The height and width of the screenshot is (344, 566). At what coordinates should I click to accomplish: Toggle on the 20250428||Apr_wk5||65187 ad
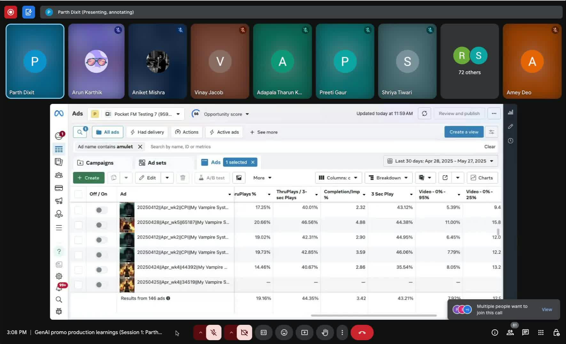point(101,225)
